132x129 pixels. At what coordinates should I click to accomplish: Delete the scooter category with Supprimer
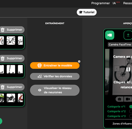tap(12, 58)
